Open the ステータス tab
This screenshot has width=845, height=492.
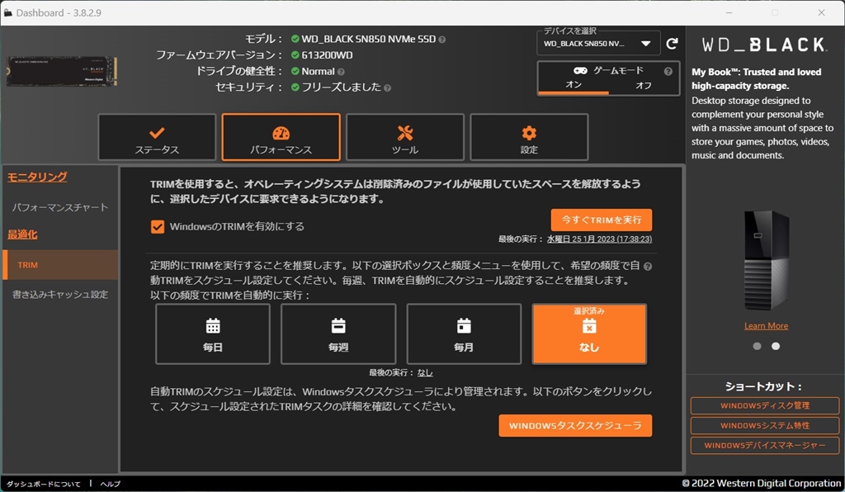[157, 137]
